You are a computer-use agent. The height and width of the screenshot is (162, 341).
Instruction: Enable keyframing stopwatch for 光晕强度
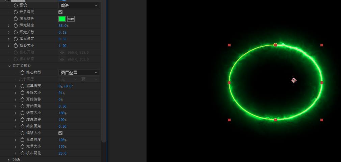[x=22, y=140]
